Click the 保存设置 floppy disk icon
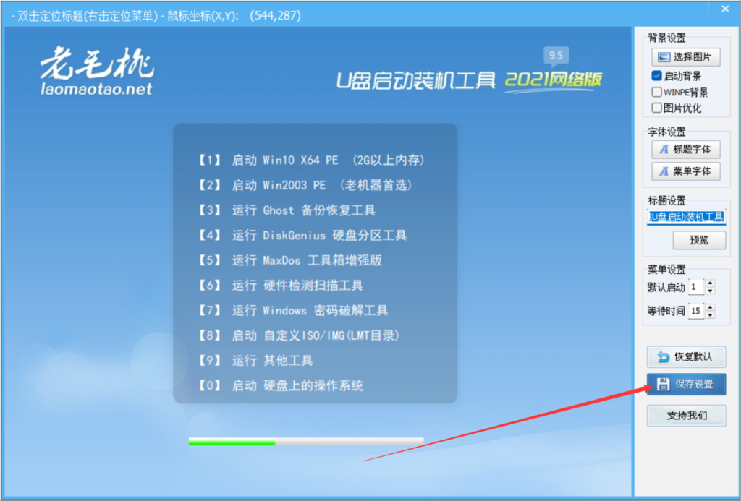The width and height of the screenshot is (741, 501). 664,385
